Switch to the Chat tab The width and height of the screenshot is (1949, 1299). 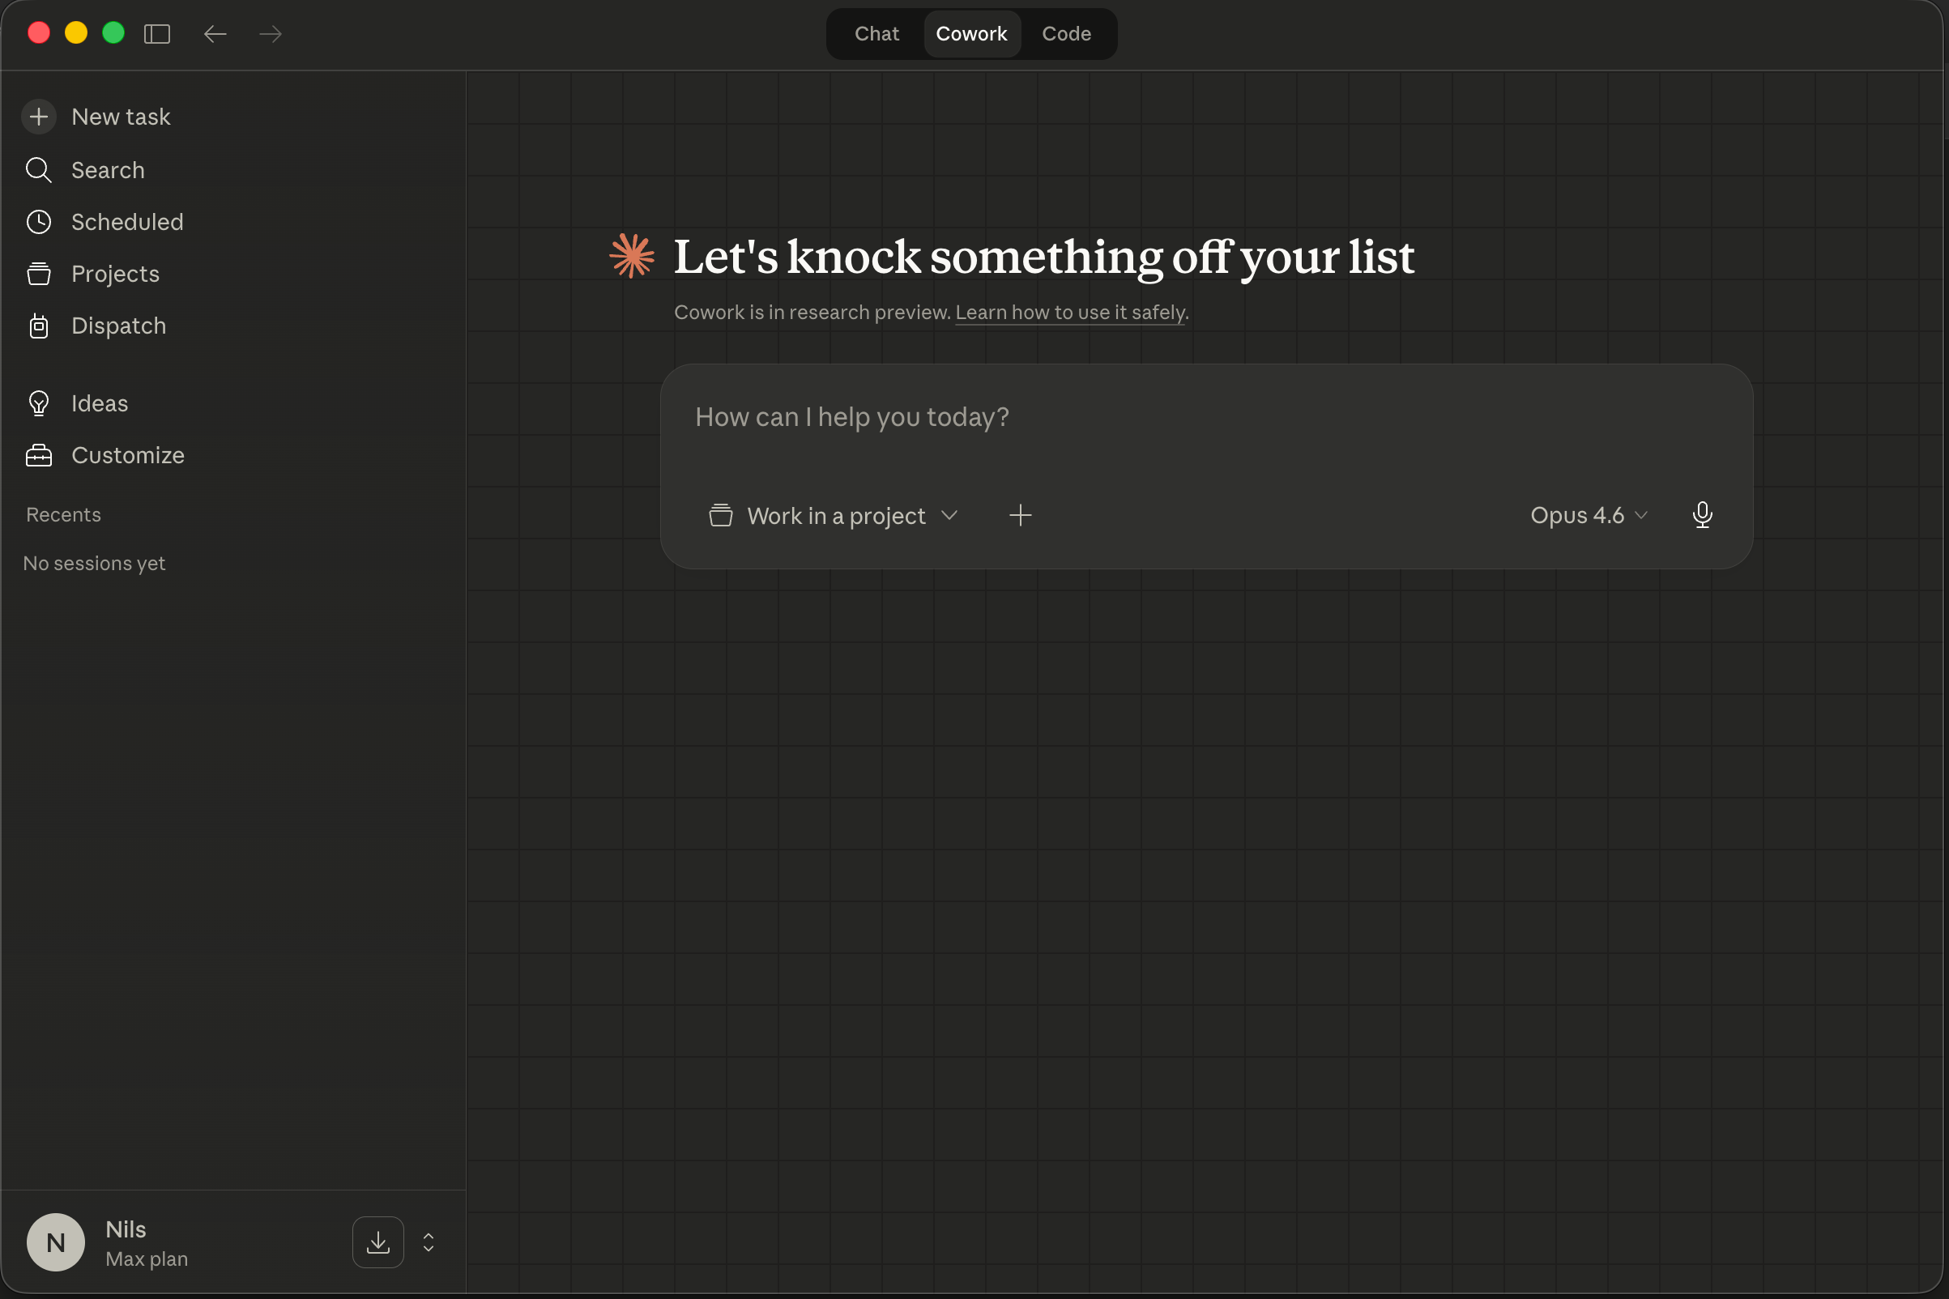click(876, 34)
